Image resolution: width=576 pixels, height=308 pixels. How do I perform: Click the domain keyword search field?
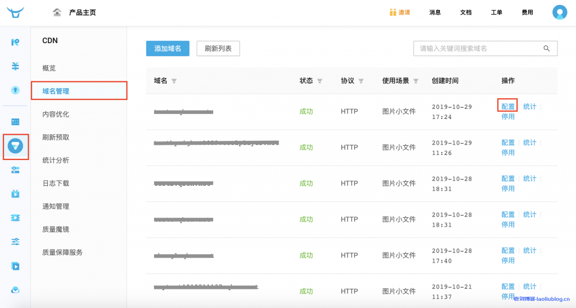pyautogui.click(x=485, y=48)
